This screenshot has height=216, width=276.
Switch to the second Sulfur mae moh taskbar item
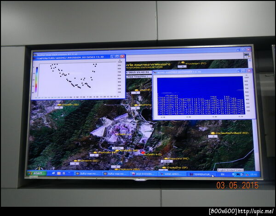click(x=115, y=174)
